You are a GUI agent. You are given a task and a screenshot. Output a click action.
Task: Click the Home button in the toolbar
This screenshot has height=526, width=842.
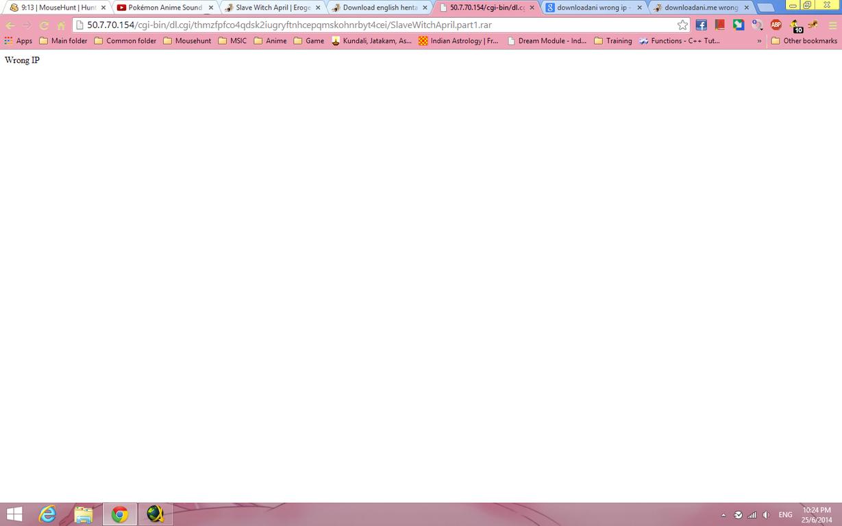click(x=61, y=25)
